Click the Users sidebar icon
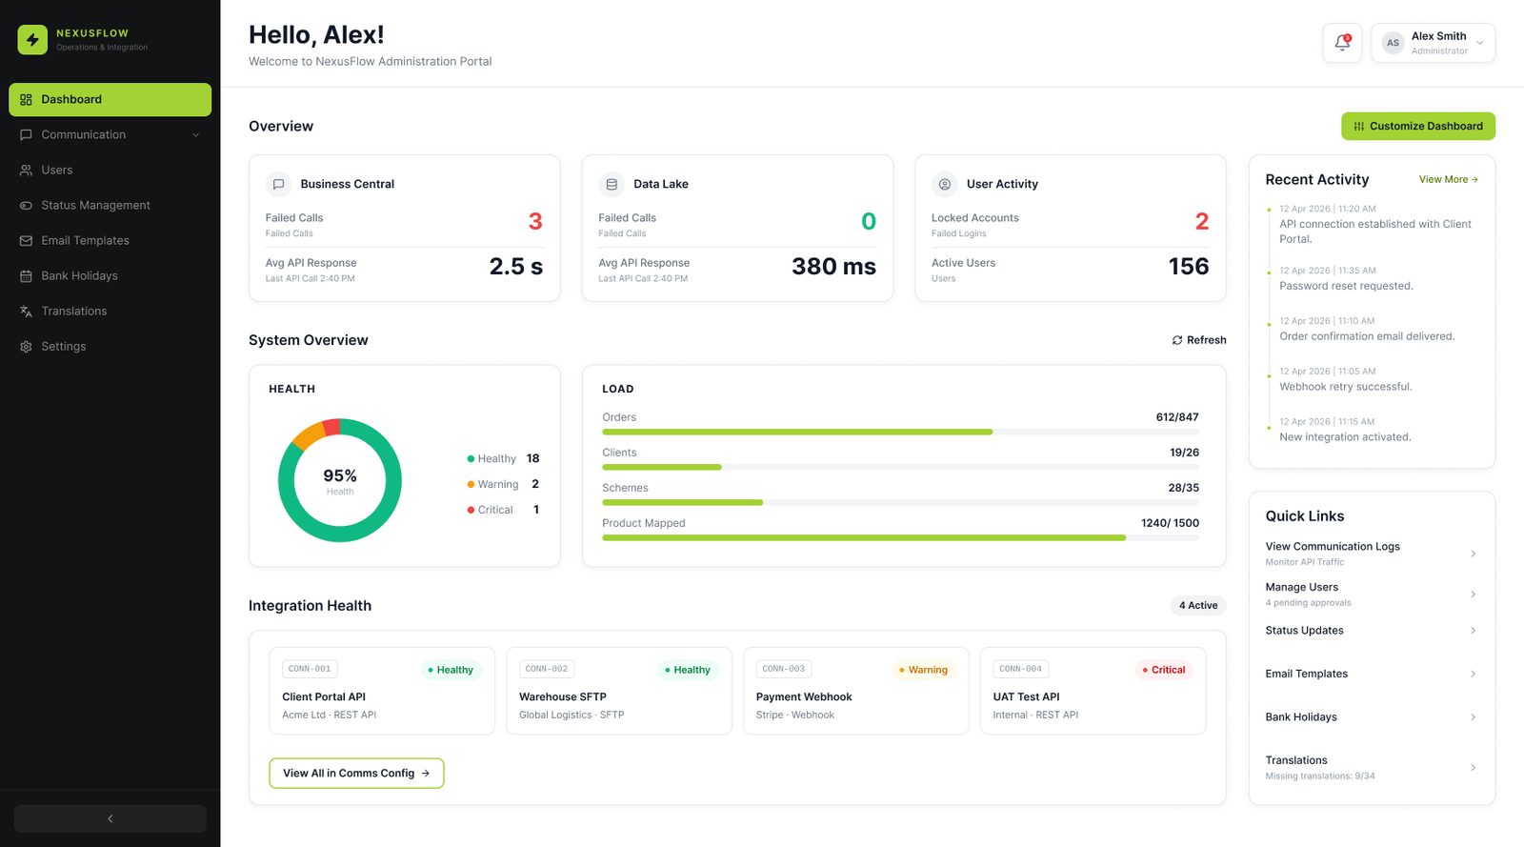Screen dimensions: 1524x847 26,170
